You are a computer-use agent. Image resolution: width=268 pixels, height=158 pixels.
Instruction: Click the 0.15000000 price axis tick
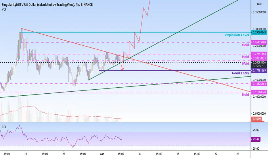pyautogui.click(x=259, y=80)
